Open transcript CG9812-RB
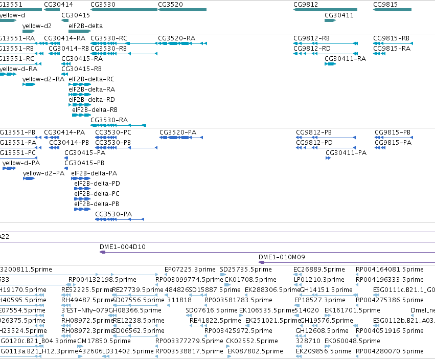Screen dimensions: 435x359 311,38
